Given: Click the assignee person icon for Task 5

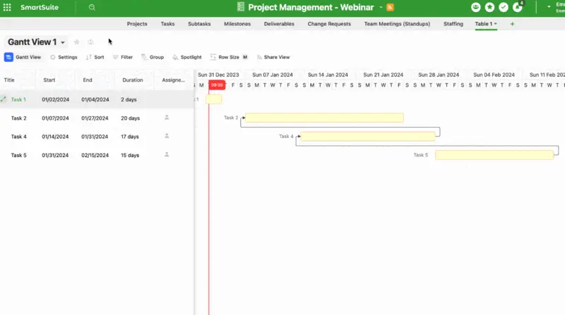Looking at the screenshot, I should tap(167, 154).
